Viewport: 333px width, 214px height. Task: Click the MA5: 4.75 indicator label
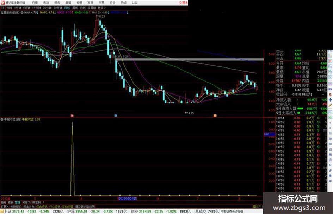point(31,13)
